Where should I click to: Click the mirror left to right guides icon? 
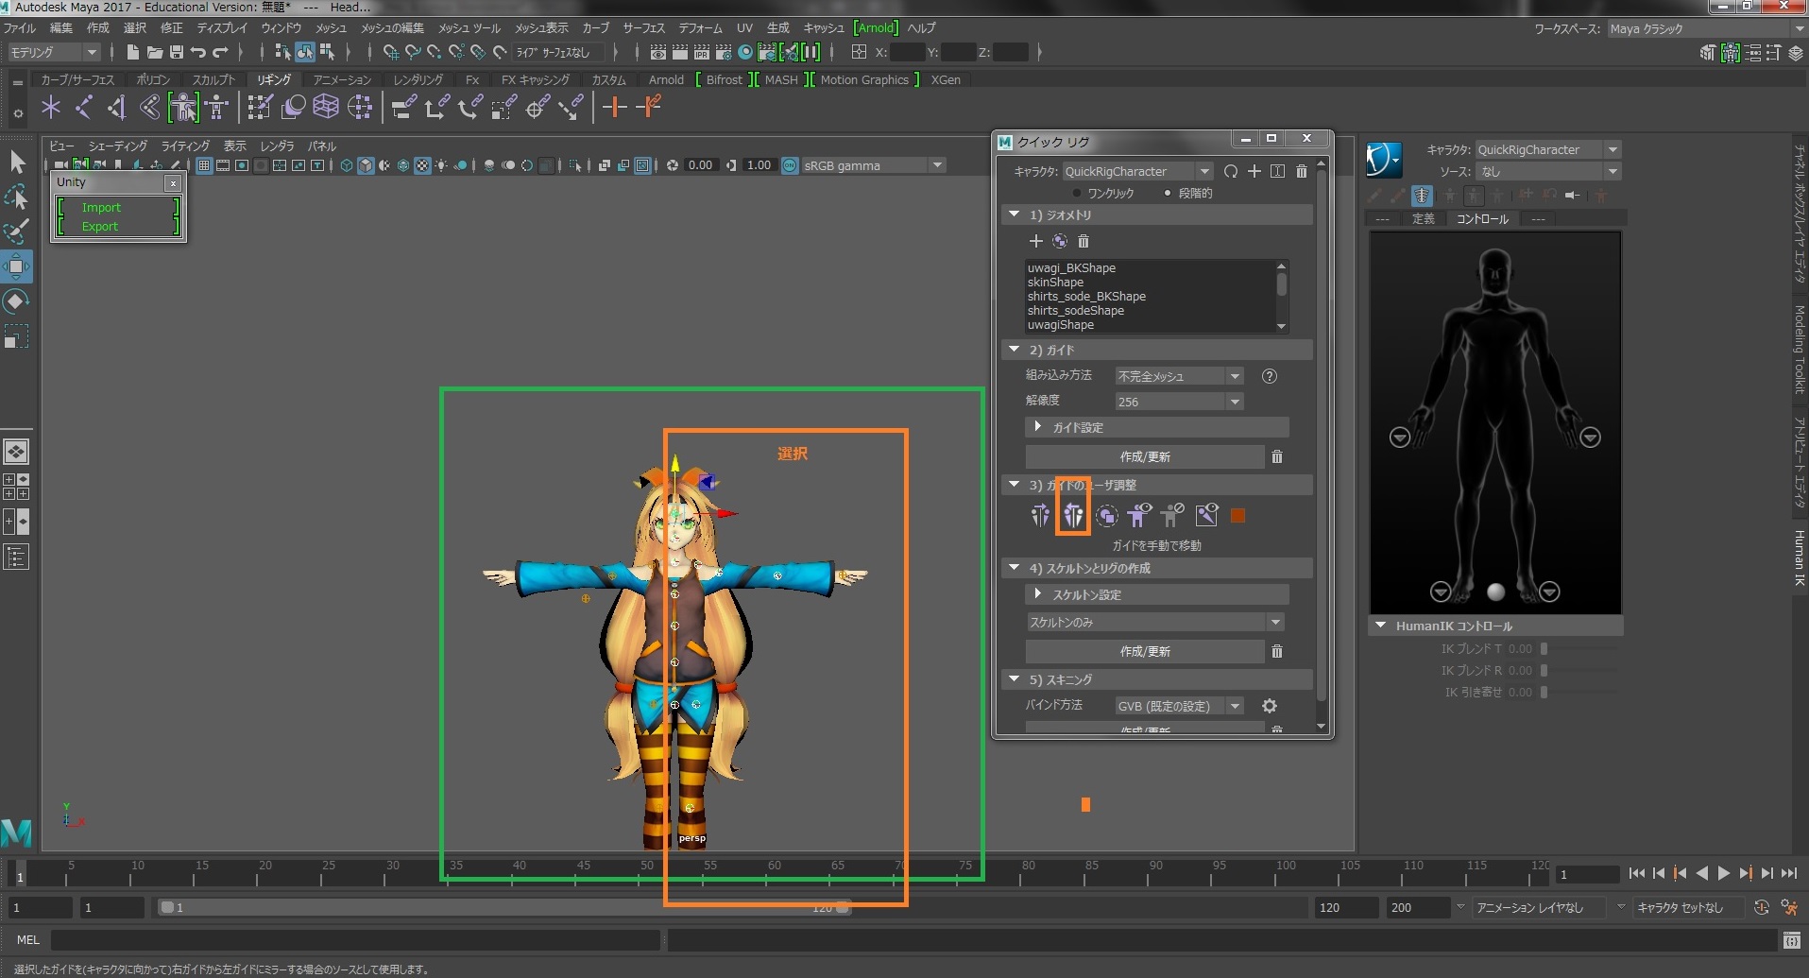(1040, 515)
